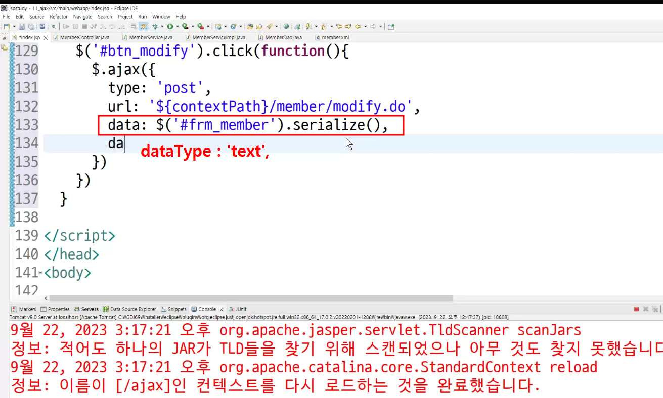The height and width of the screenshot is (398, 663).
Task: Collapse the body tag fold marker
Action: [41, 273]
